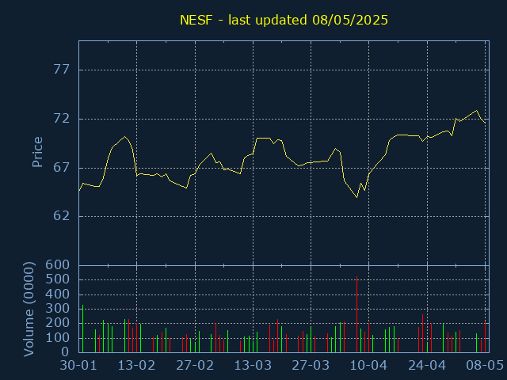Click the 400 volume axis label
The height and width of the screenshot is (380, 507).
pos(58,294)
